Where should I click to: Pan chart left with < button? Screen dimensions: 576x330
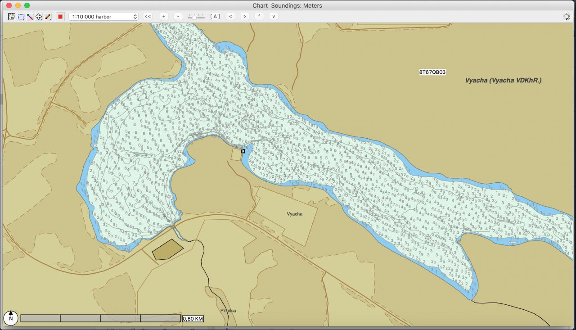click(x=230, y=16)
